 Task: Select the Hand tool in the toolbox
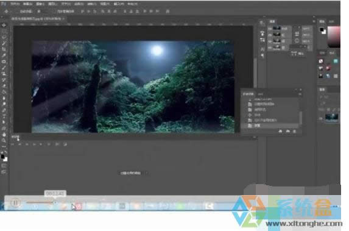pyautogui.click(x=4, y=135)
